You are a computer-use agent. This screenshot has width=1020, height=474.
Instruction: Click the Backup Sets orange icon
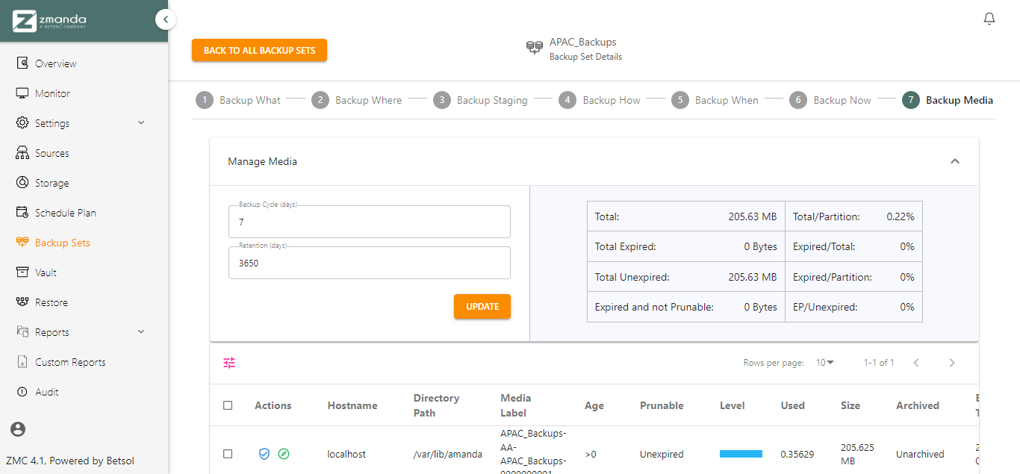coord(22,243)
